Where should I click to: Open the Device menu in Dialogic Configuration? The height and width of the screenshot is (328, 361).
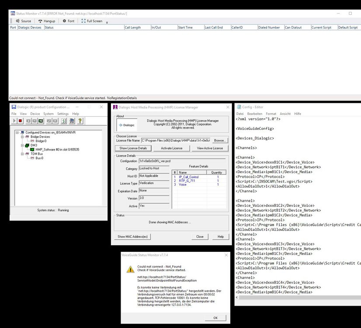coord(35,114)
